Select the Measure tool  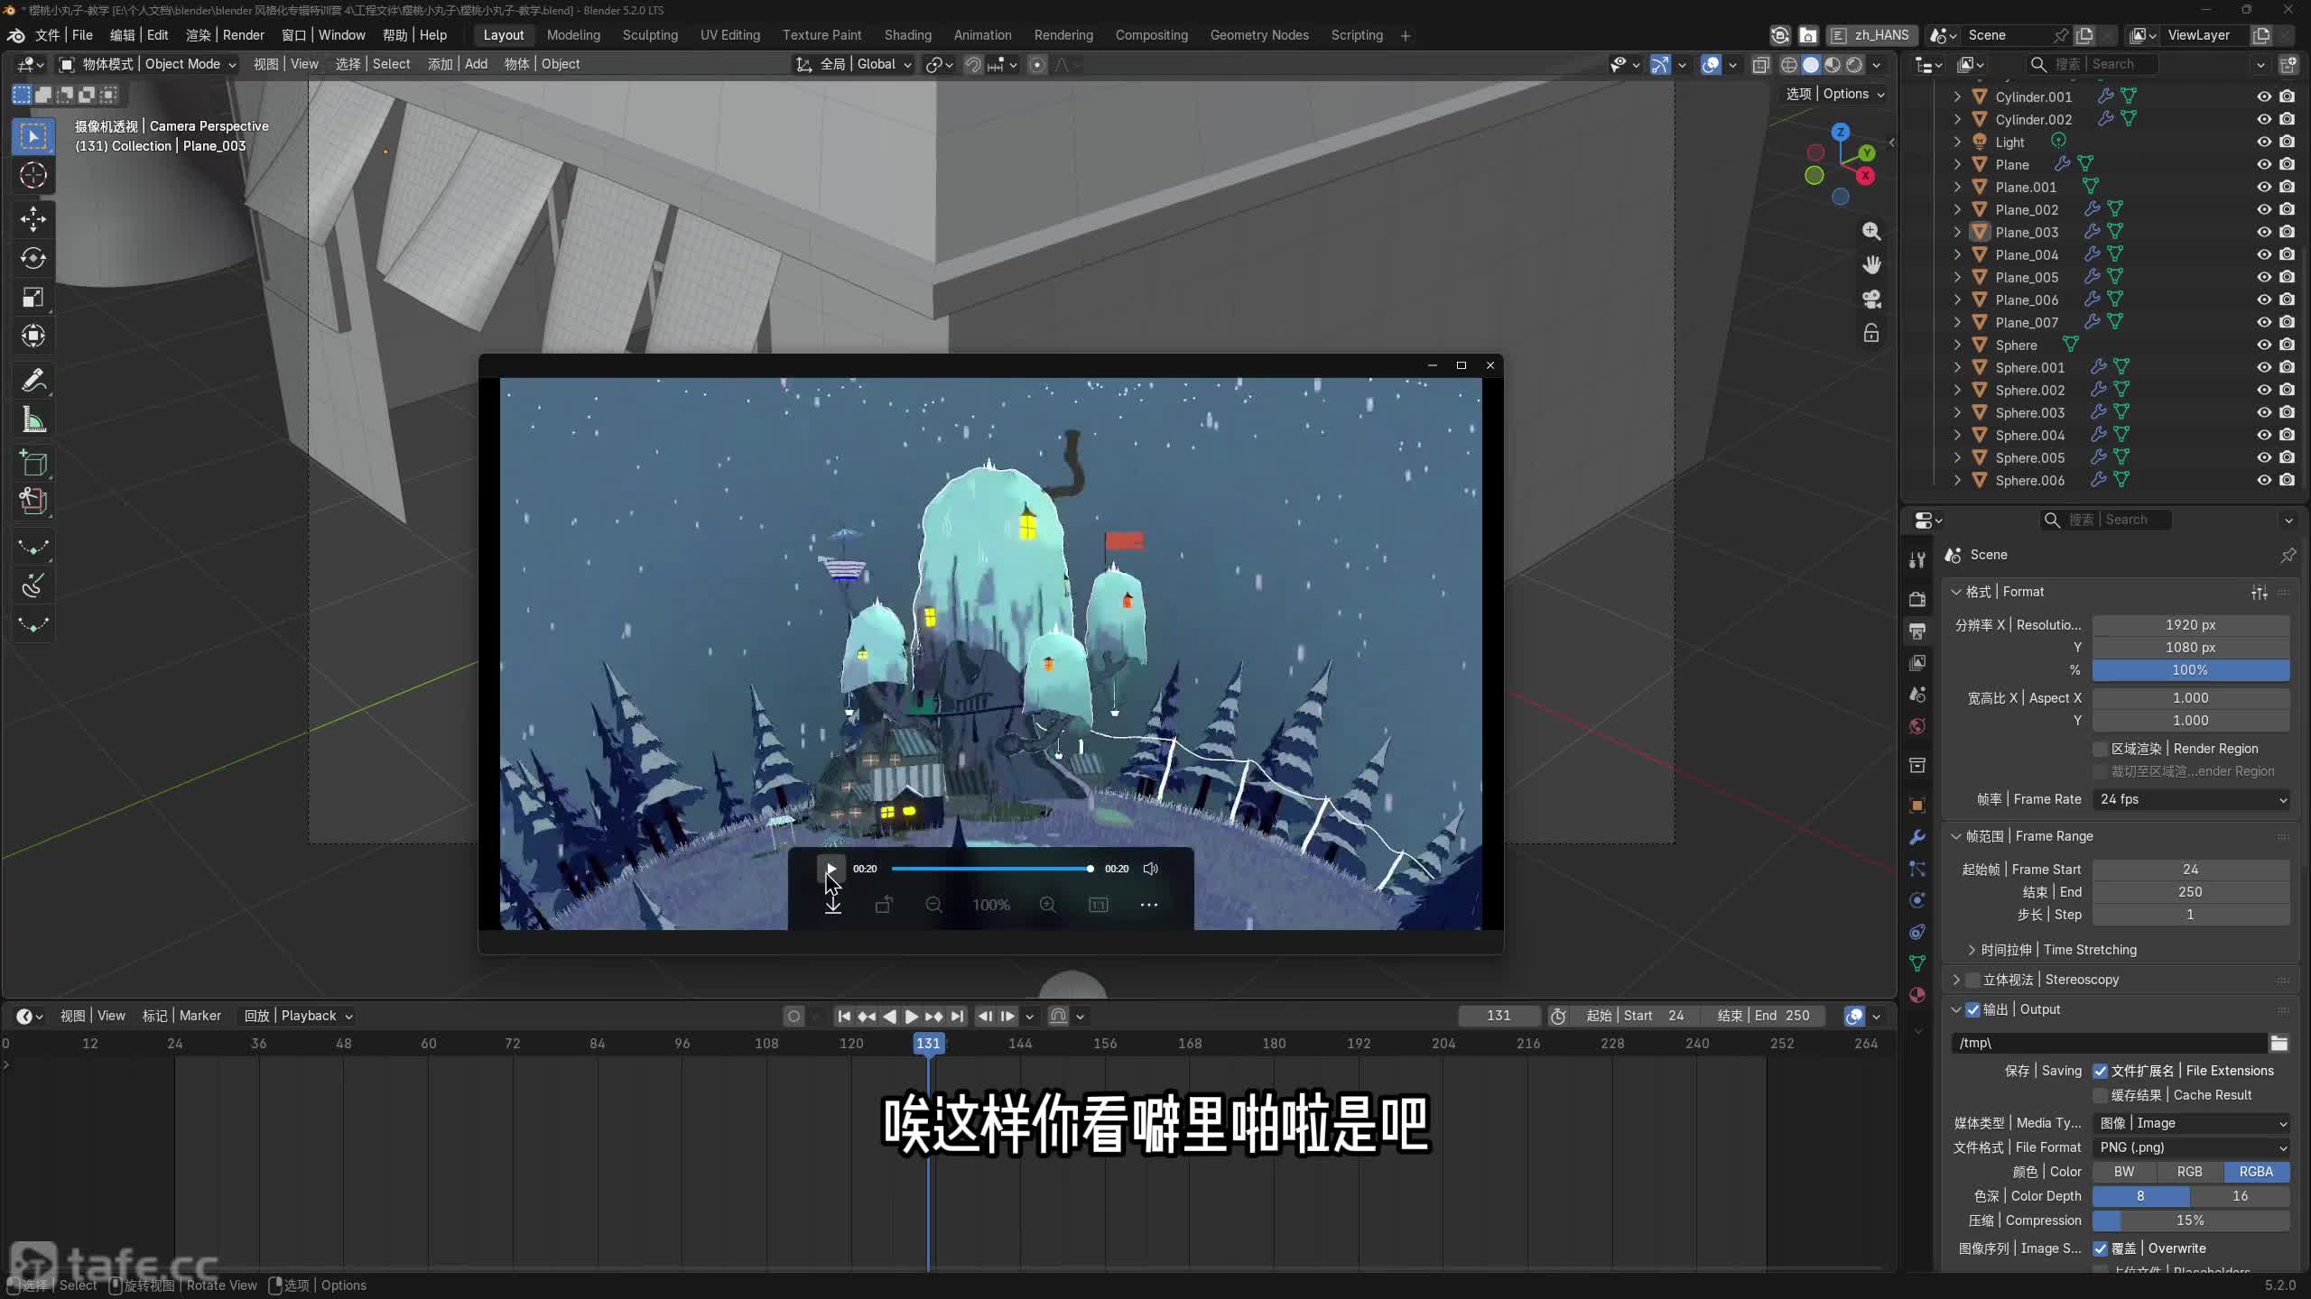coord(33,419)
